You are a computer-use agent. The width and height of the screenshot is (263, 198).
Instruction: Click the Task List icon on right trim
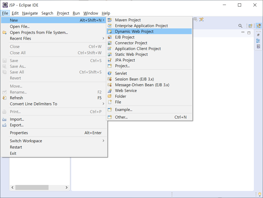(x=258, y=46)
